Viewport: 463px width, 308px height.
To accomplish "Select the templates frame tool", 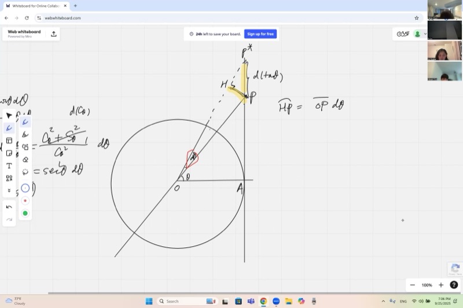I will pyautogui.click(x=9, y=140).
